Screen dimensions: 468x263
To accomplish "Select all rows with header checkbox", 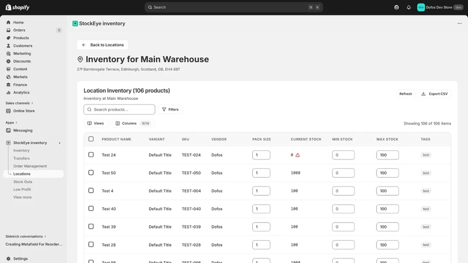I will click(91, 139).
